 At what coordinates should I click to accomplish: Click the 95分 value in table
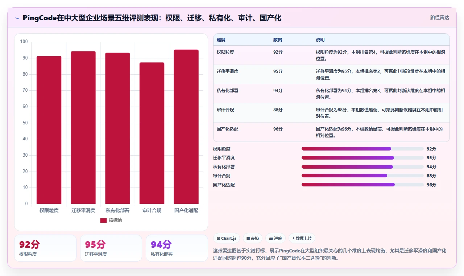278,71
